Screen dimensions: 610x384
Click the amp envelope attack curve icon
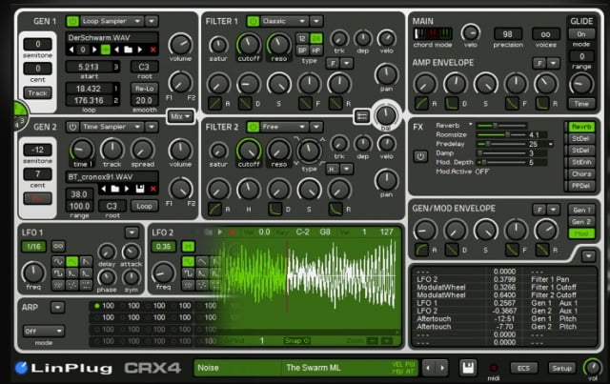(x=420, y=102)
